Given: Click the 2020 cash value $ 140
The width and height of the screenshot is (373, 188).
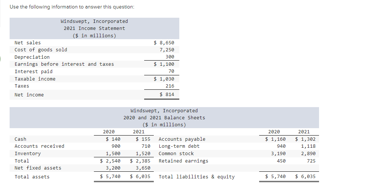Looking at the screenshot, I should (113, 139).
